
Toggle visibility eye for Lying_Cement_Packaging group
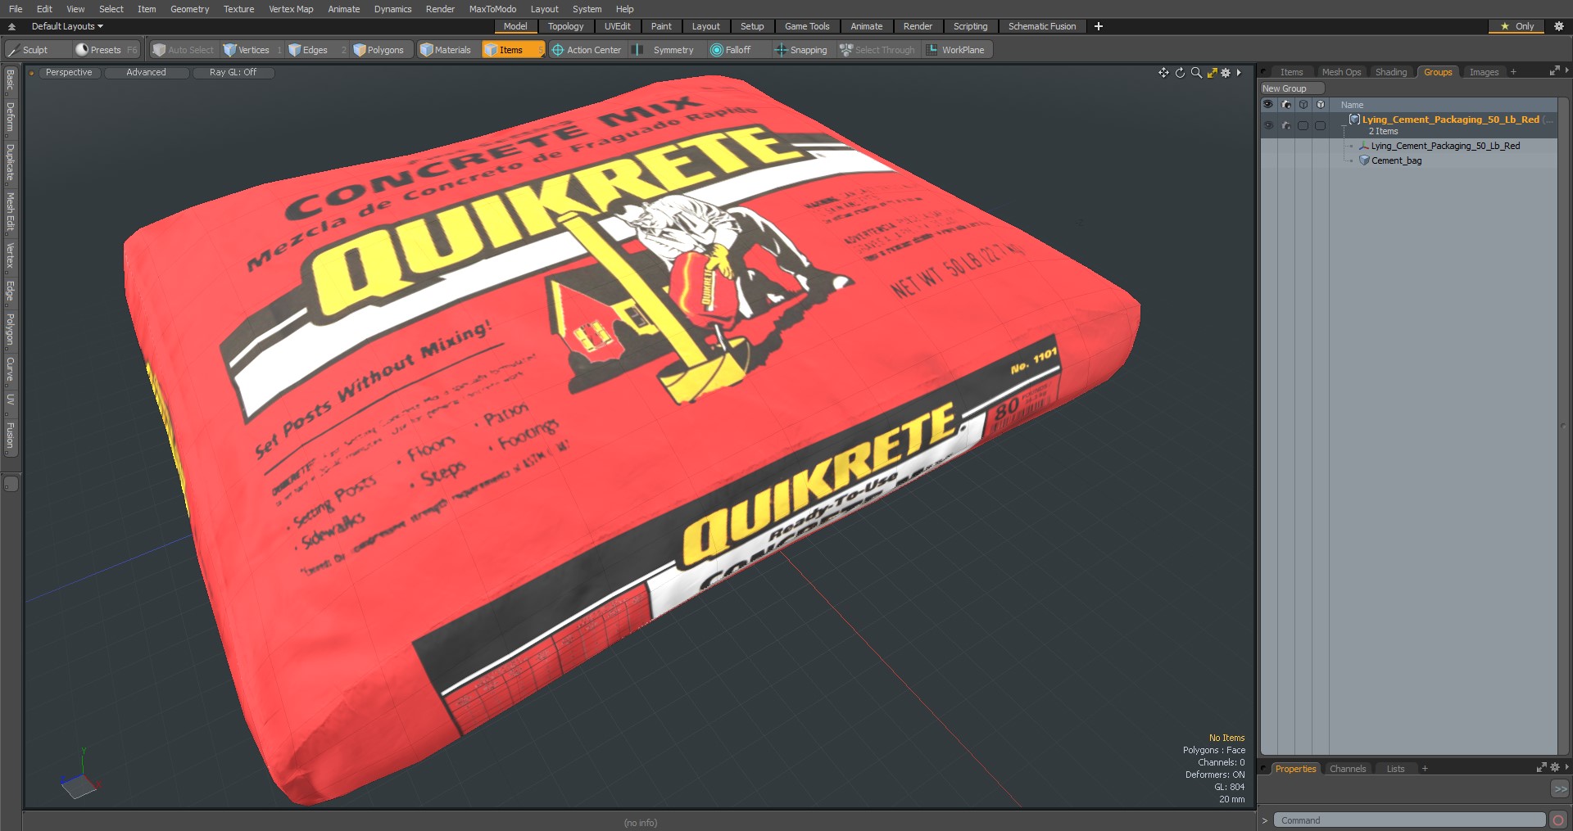[x=1268, y=125]
